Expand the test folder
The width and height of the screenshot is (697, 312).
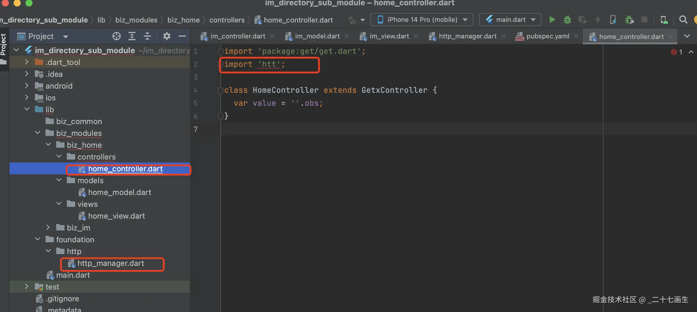coord(27,286)
